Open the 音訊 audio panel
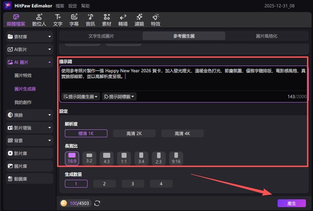This screenshot has height=211, width=313. (91, 20)
